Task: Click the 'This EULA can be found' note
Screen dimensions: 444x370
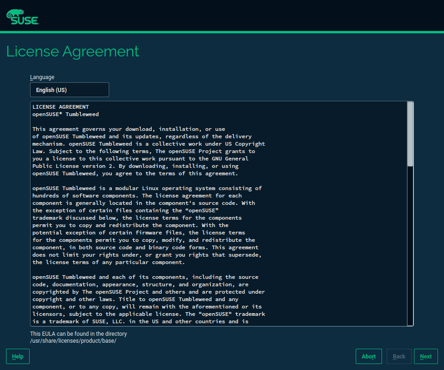Action: [78, 333]
